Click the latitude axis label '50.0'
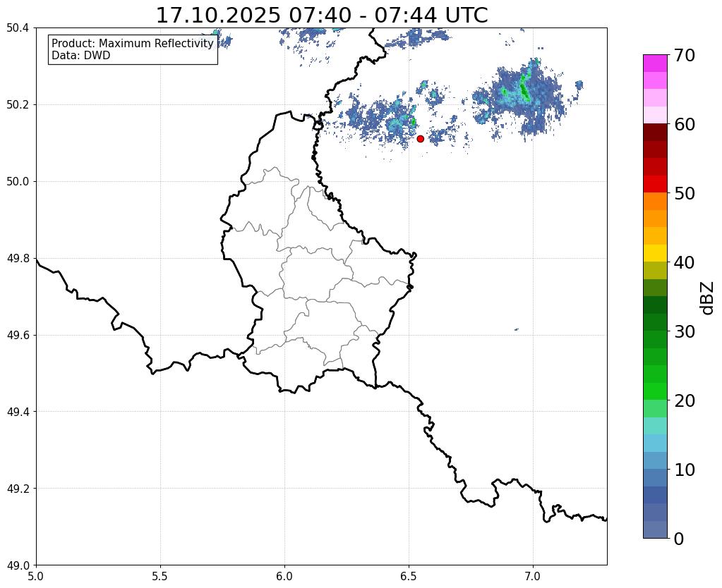This screenshot has height=588, width=722. [18, 181]
